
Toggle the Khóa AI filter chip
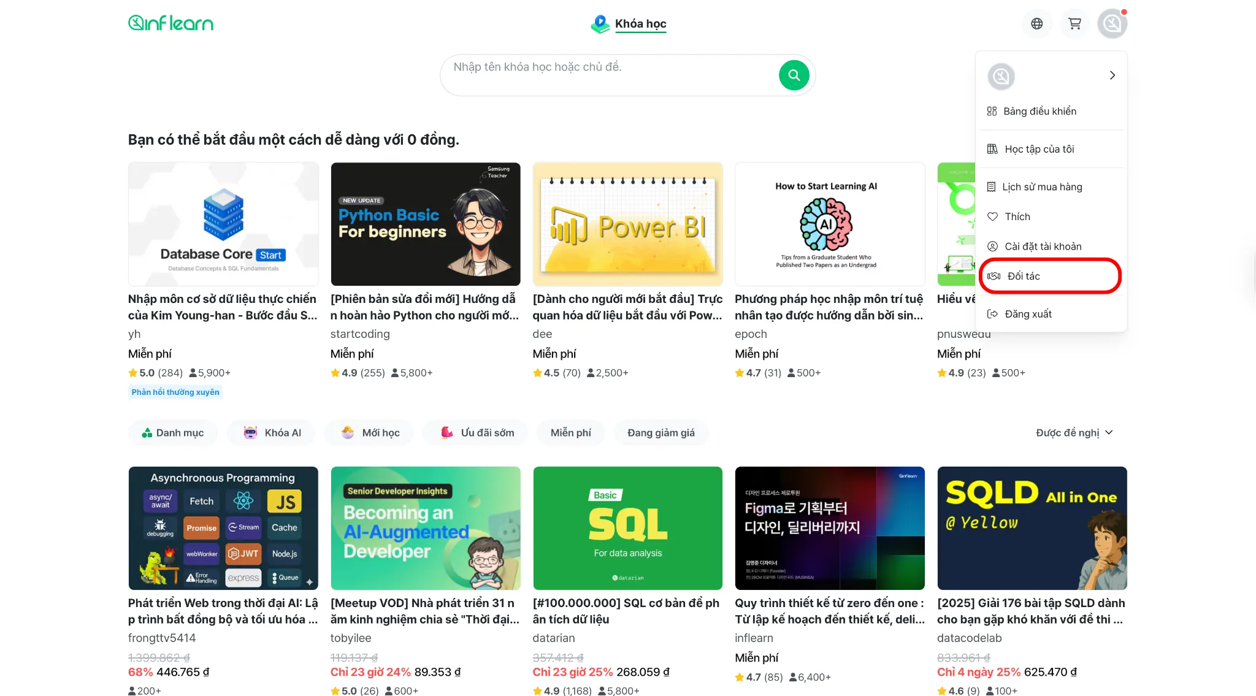click(272, 433)
